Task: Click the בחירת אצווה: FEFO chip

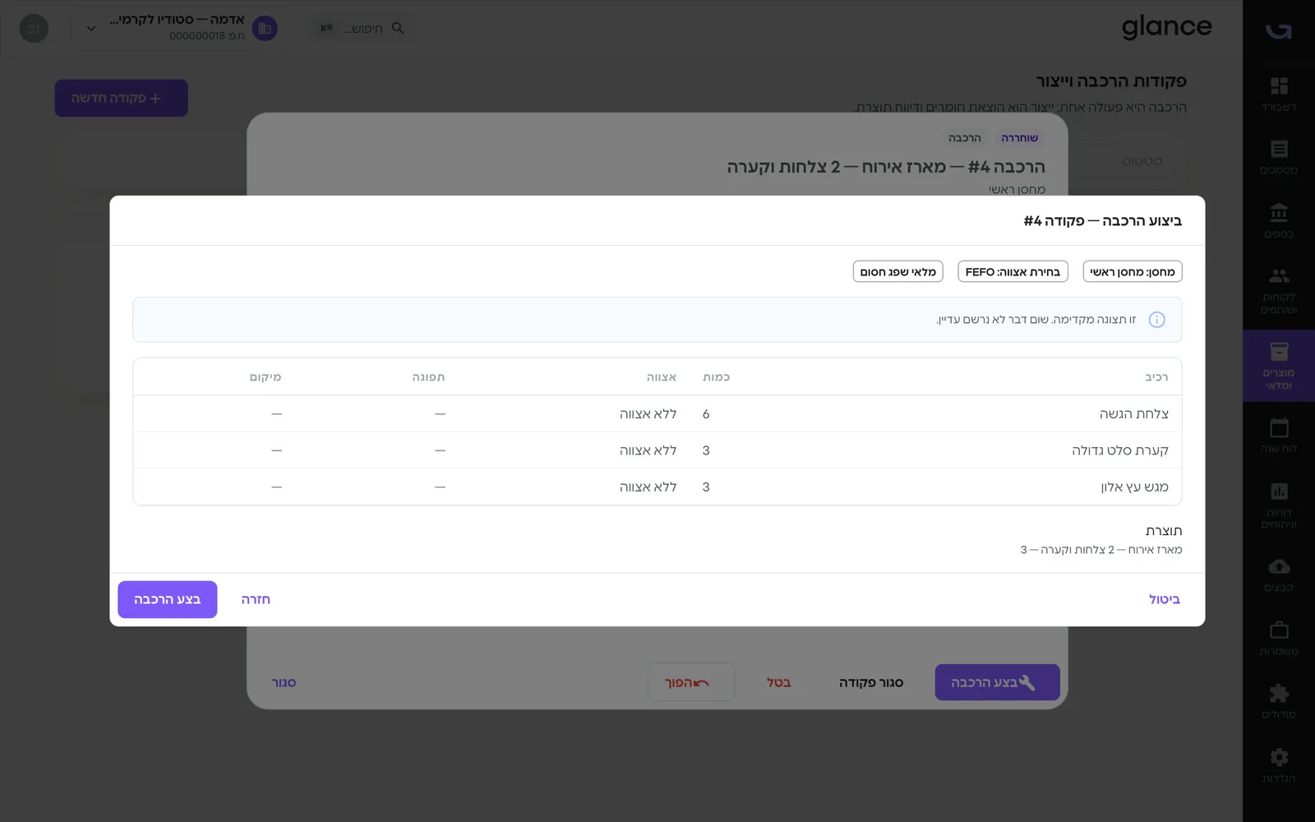Action: tap(1013, 272)
